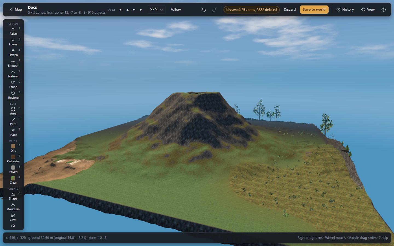394x246 pixels.
Task: Discard unsaved changes
Action: click(290, 10)
